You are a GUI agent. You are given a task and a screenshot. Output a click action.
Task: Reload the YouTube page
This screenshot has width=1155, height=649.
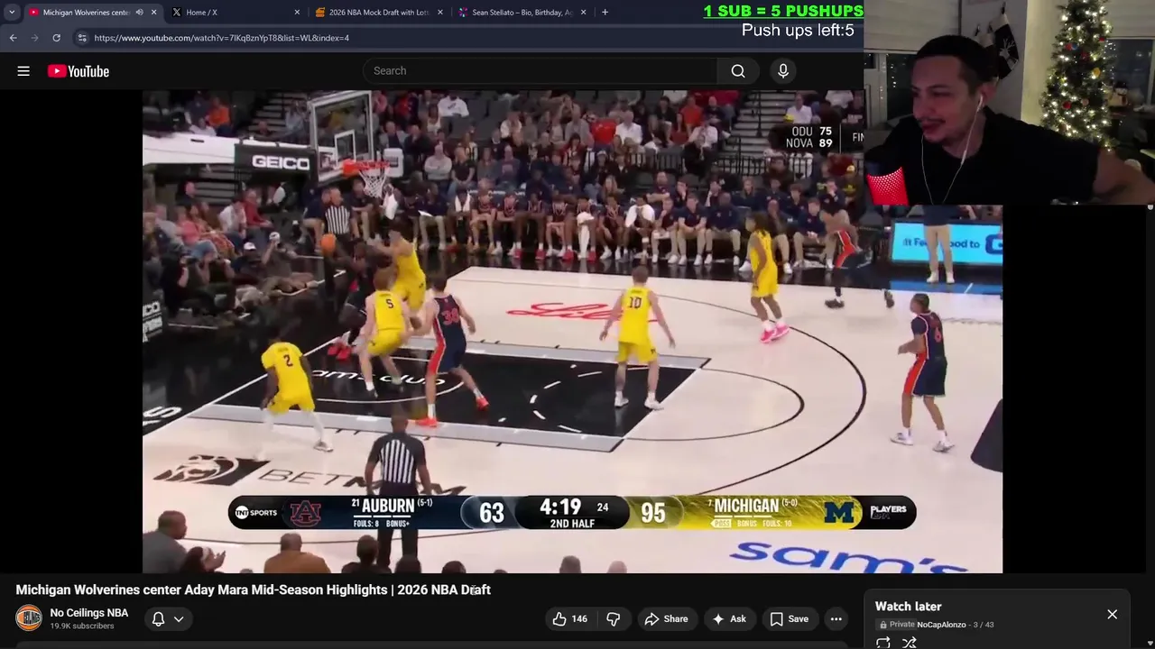(x=56, y=38)
